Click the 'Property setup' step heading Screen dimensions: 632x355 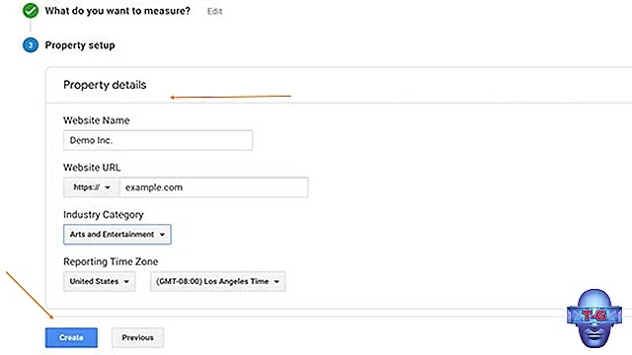click(80, 45)
